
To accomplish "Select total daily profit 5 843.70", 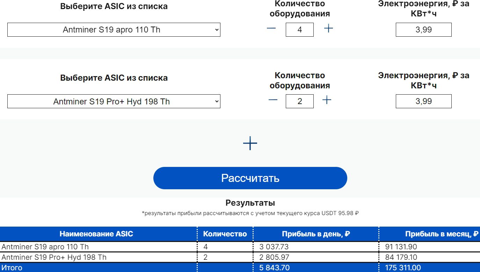I will (x=274, y=268).
